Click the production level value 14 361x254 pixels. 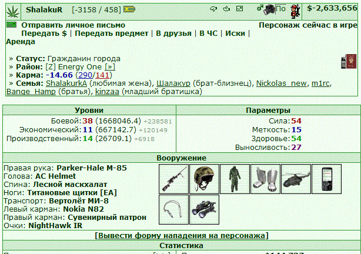[x=88, y=139]
